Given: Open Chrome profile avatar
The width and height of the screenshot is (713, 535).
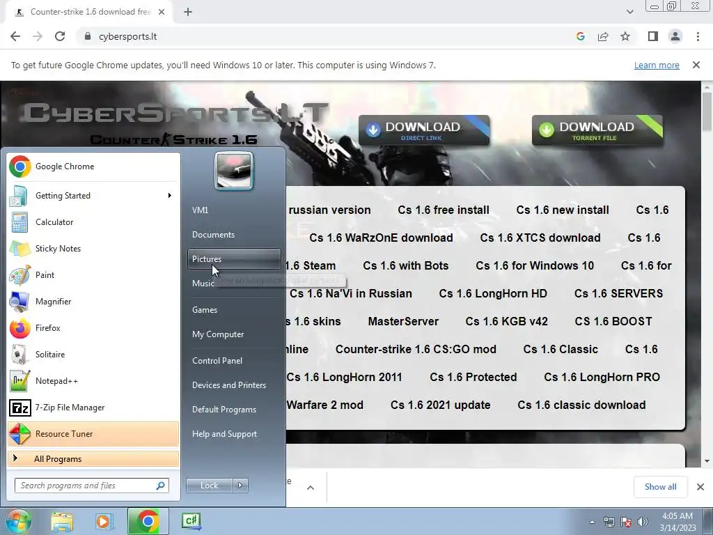Looking at the screenshot, I should click(x=675, y=36).
